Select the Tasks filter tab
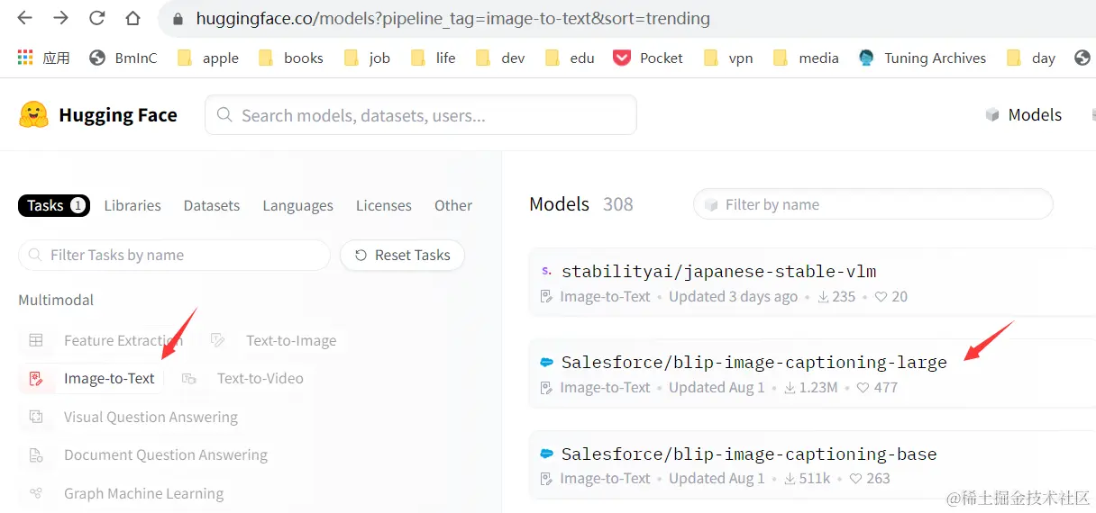 click(54, 205)
